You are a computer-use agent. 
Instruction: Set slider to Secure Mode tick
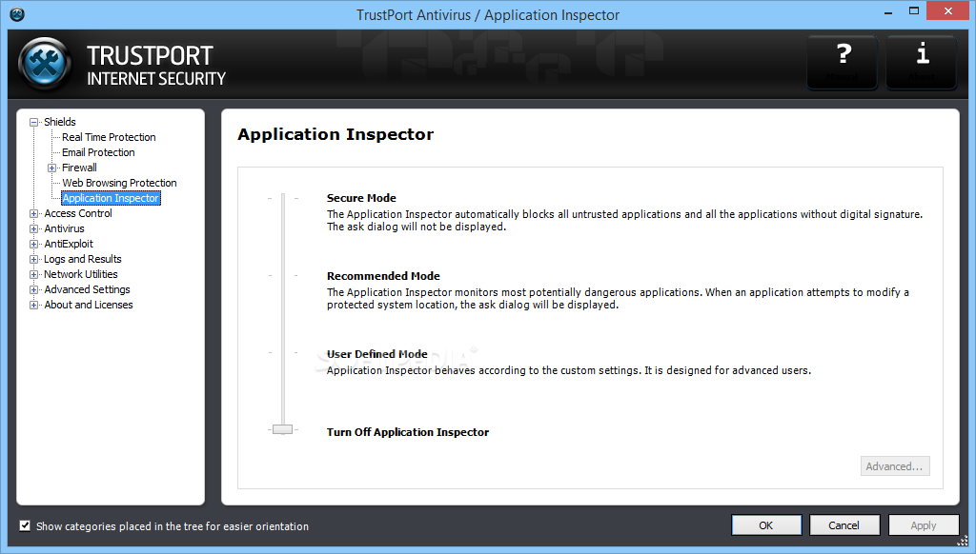(282, 198)
